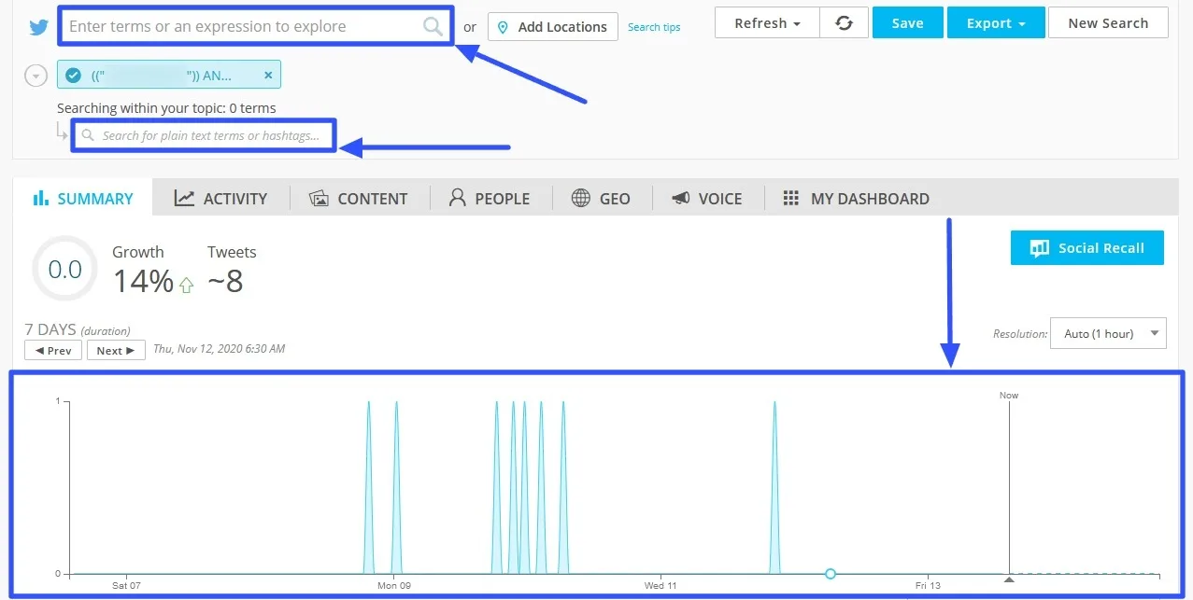Switch to the Activity tab
This screenshot has width=1193, height=600.
click(x=221, y=198)
